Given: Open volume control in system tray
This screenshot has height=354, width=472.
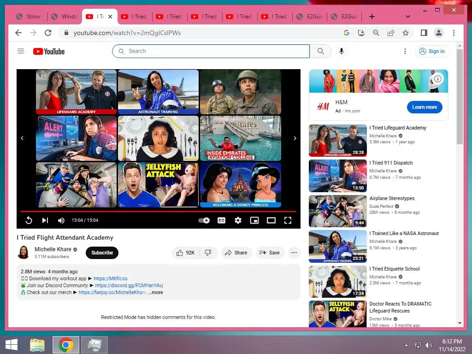Looking at the screenshot, I should [x=429, y=345].
